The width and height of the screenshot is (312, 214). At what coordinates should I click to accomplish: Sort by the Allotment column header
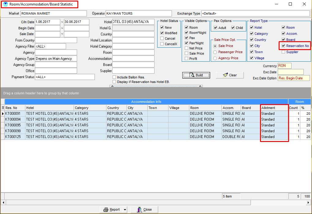click(274, 108)
